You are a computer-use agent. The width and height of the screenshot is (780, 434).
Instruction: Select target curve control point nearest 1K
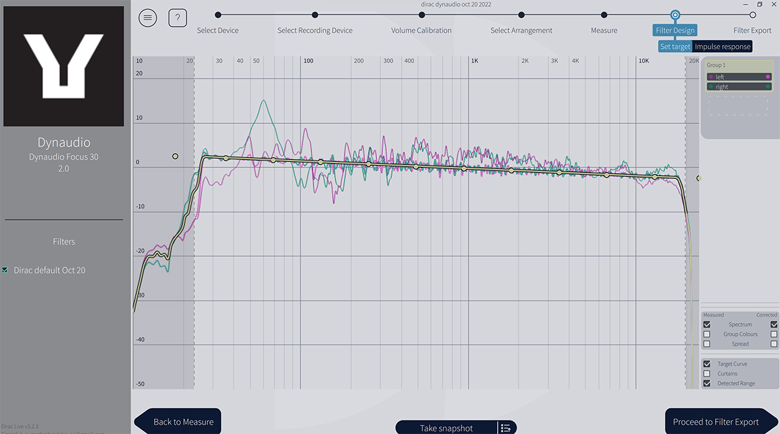[x=464, y=168]
